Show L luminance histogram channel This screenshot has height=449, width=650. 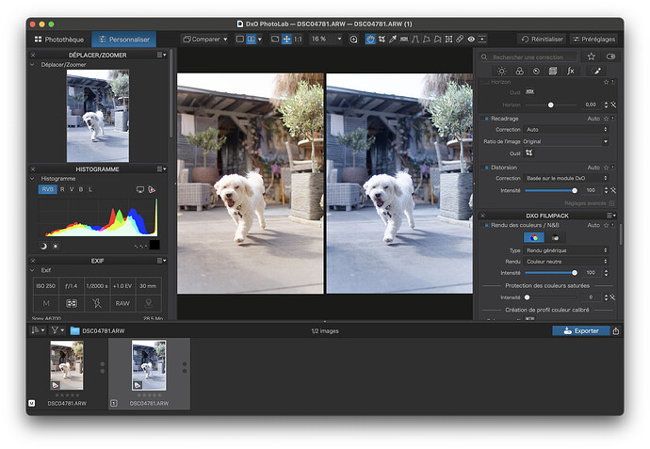pos(90,189)
